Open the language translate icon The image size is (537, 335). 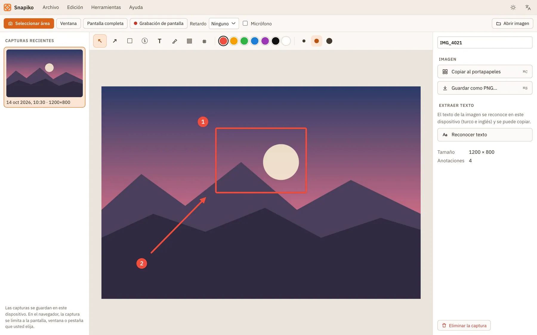[x=528, y=7]
